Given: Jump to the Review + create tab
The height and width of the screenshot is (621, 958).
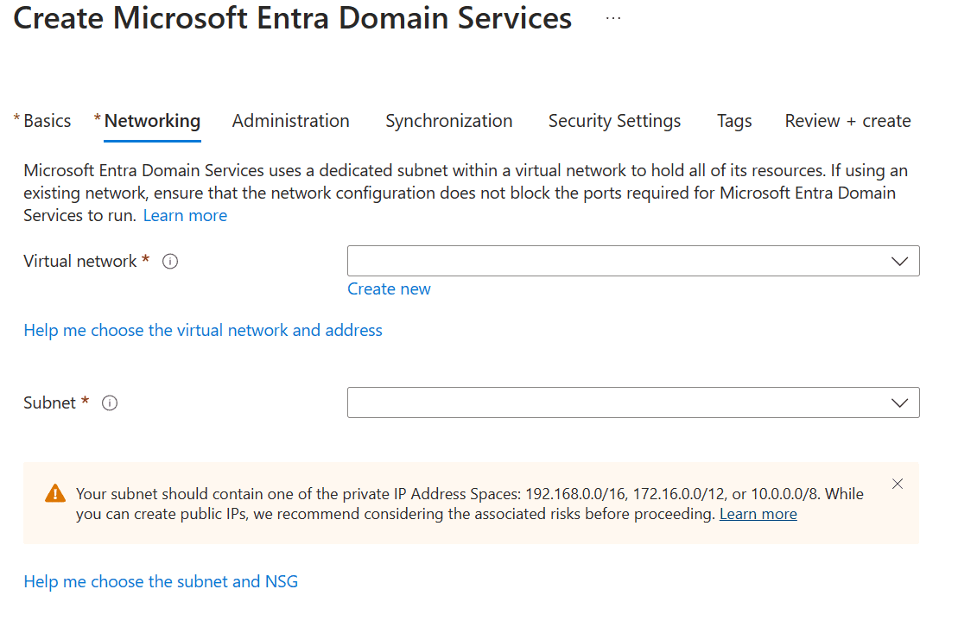Looking at the screenshot, I should click(848, 121).
